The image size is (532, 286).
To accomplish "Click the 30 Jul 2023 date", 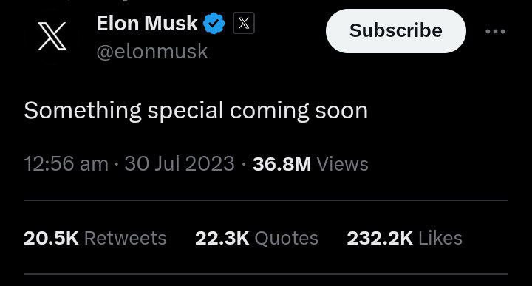I will click(180, 164).
